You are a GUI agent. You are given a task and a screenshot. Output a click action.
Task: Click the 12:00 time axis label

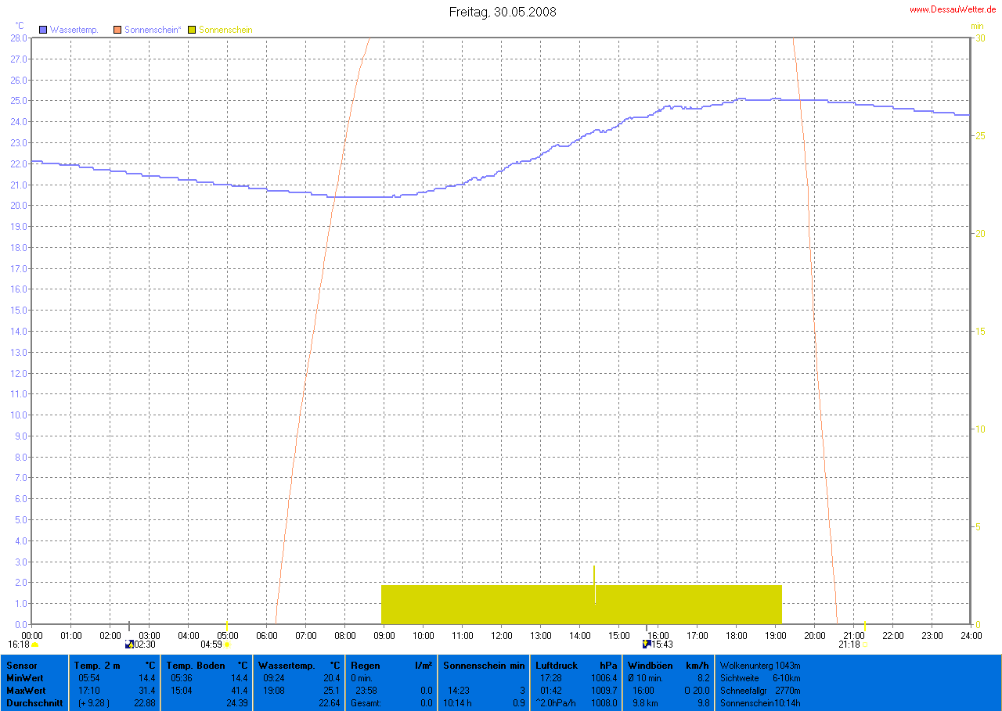tap(501, 635)
